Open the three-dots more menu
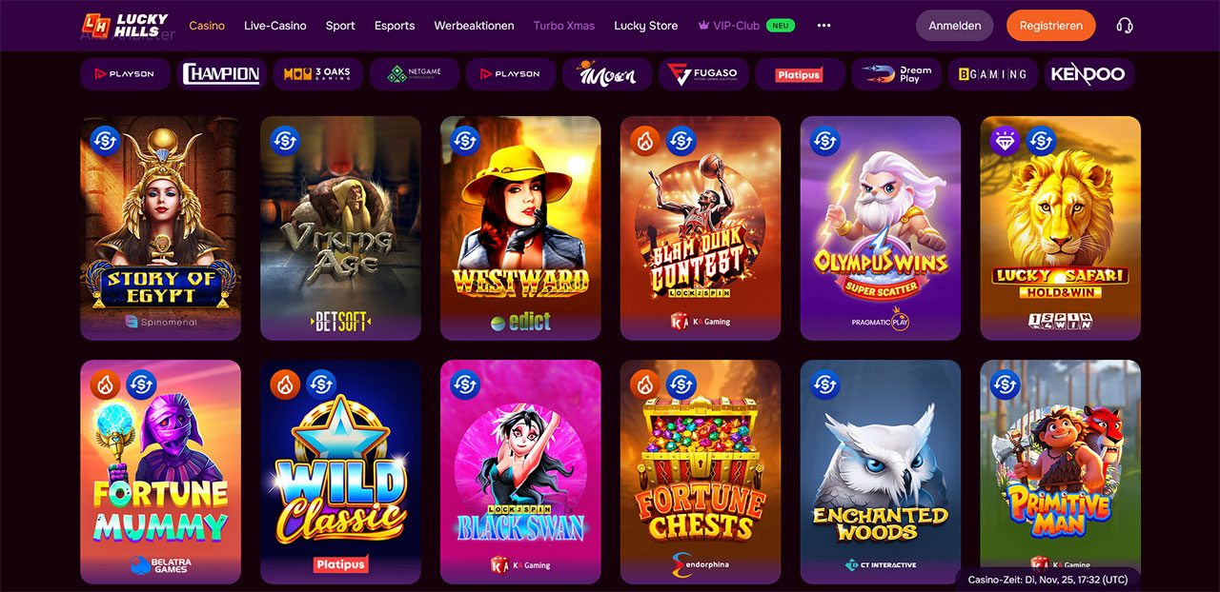Image resolution: width=1220 pixels, height=592 pixels. 823,26
